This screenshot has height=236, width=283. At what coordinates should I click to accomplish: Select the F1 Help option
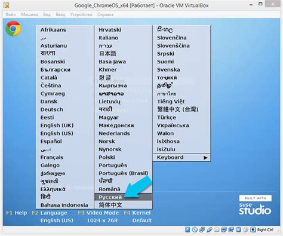coord(17,213)
